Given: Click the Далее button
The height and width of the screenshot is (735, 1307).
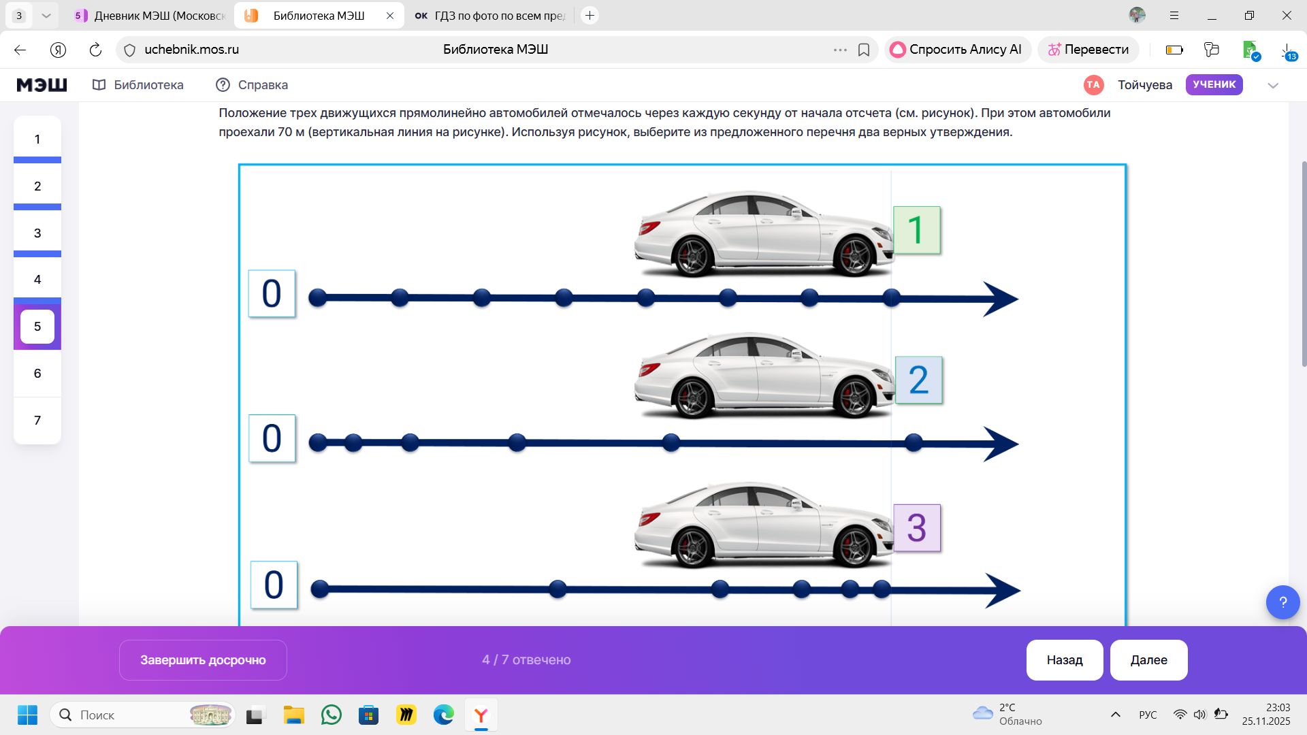Looking at the screenshot, I should pos(1148,660).
